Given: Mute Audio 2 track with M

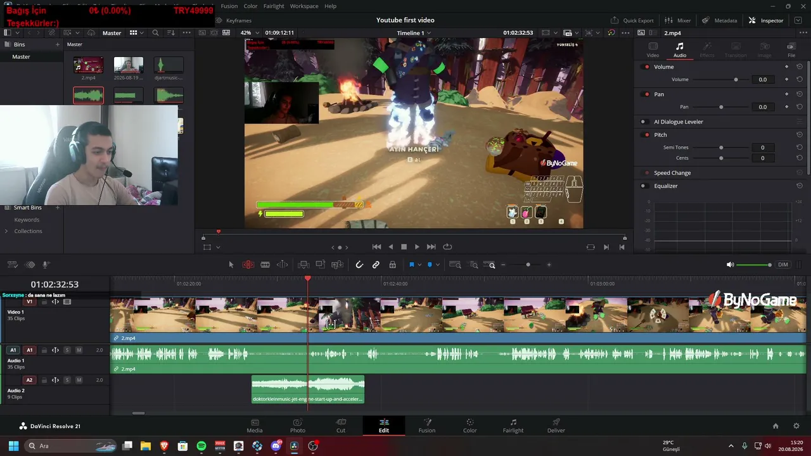Looking at the screenshot, I should coord(79,380).
